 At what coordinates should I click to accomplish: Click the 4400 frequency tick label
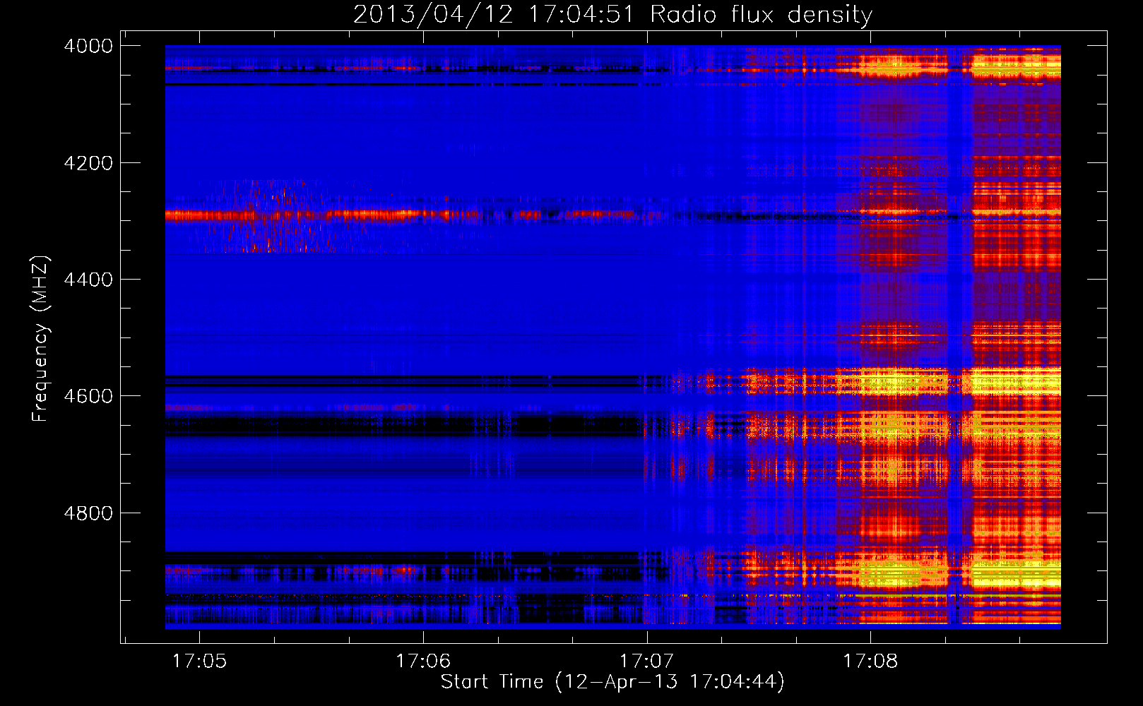click(88, 280)
